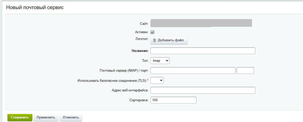The width and height of the screenshot is (303, 122).
Task: Click the Сортировка label text
Action: pyautogui.click(x=139, y=100)
